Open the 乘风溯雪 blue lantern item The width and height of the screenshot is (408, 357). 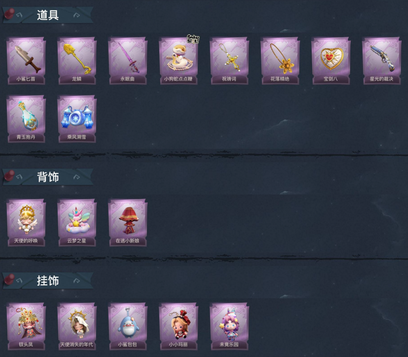pos(77,119)
